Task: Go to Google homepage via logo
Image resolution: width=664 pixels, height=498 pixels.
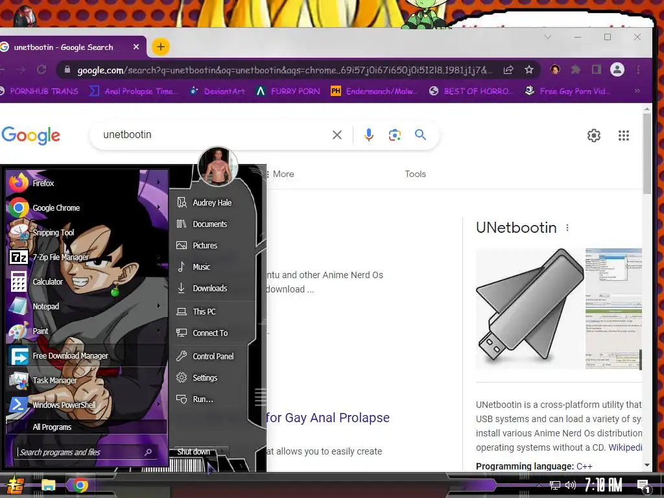Action: tap(30, 136)
